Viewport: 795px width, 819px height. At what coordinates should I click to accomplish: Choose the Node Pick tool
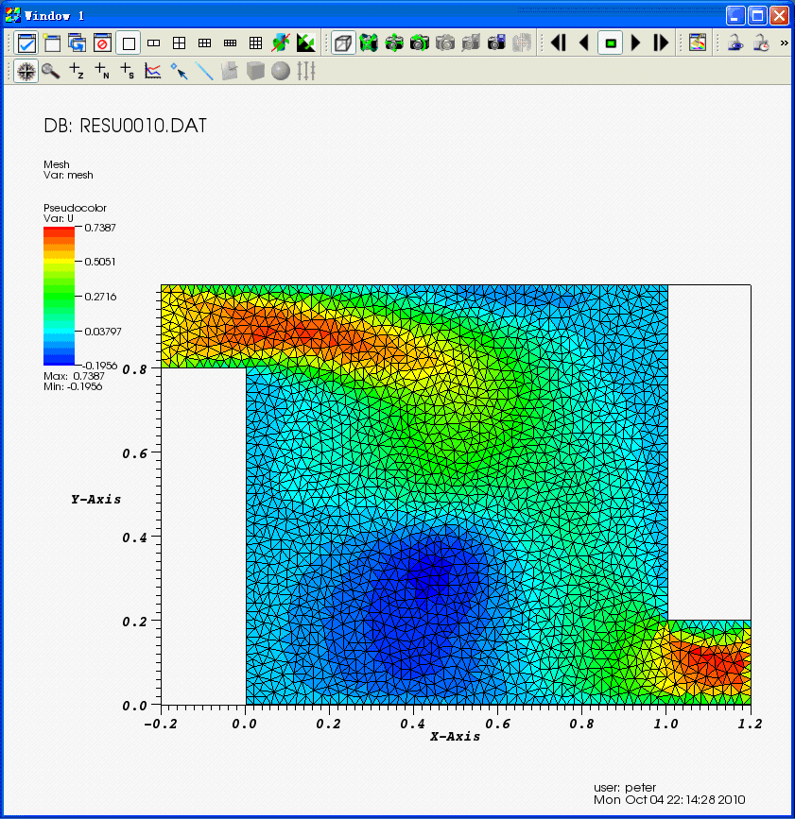[x=102, y=71]
